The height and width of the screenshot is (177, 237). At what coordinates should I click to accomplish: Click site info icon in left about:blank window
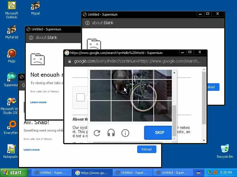pos(31,38)
